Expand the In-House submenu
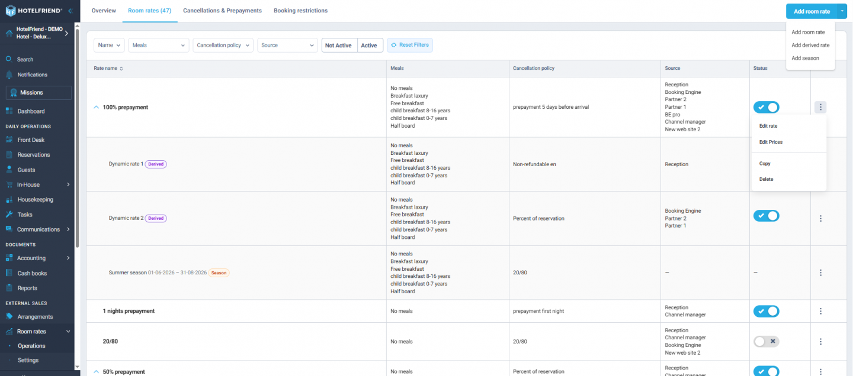The width and height of the screenshot is (853, 376). [x=68, y=185]
